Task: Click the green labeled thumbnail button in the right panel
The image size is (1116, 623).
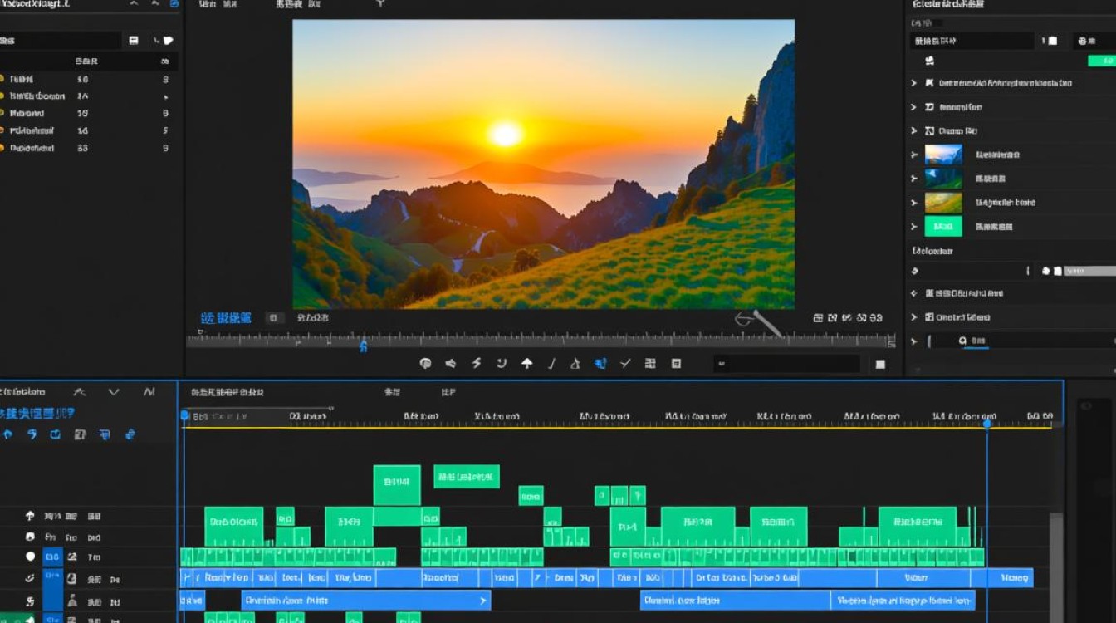Action: [x=943, y=226]
